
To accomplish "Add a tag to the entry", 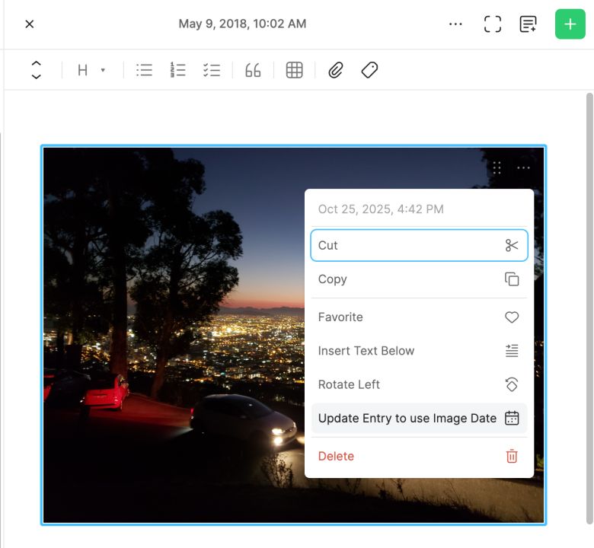I will [x=369, y=70].
